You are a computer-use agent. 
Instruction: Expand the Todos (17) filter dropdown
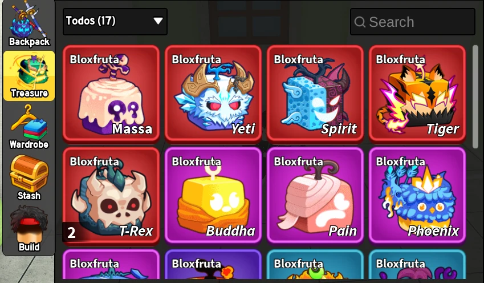[115, 21]
